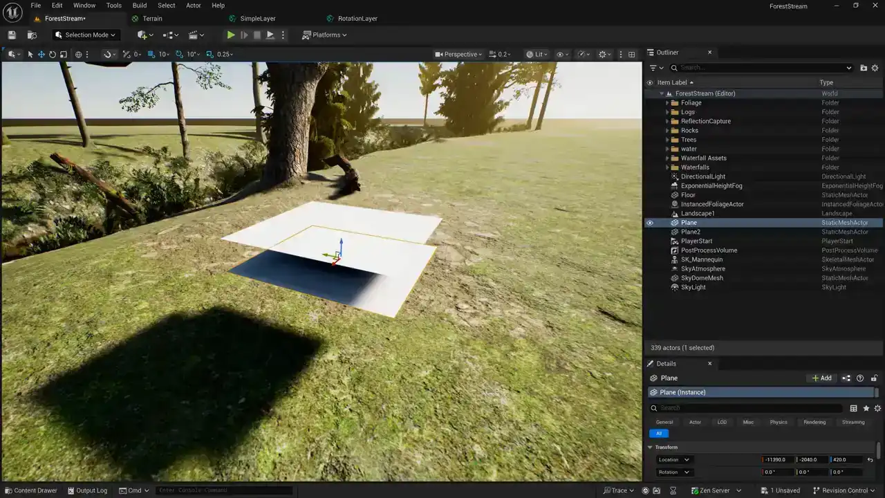Click the Location X value field
The height and width of the screenshot is (498, 885).
pyautogui.click(x=776, y=460)
